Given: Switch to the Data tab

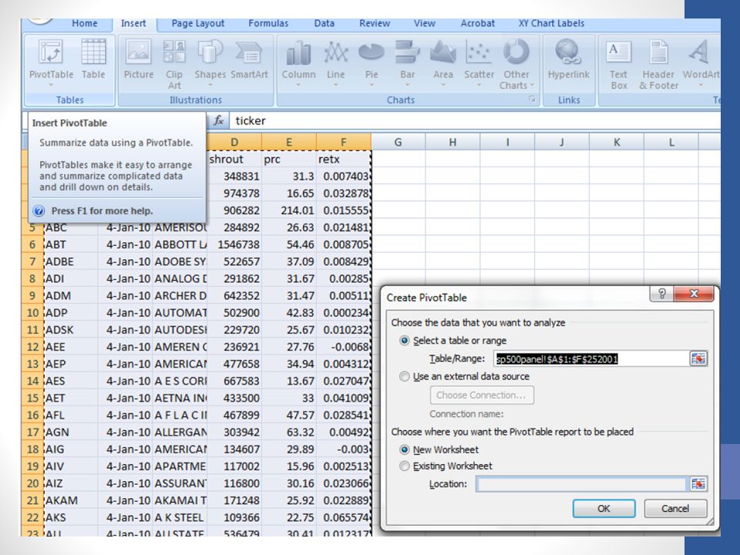Looking at the screenshot, I should [x=325, y=24].
